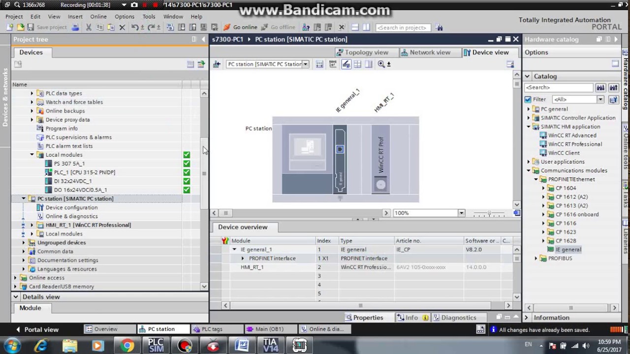Select Device configuration under PC station
630x354 pixels.
click(71, 207)
